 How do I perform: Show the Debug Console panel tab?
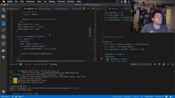[40, 64]
